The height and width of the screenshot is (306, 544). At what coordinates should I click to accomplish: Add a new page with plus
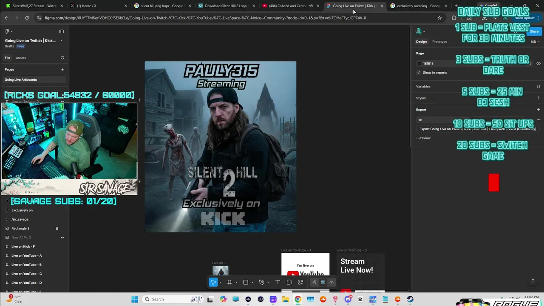point(62,69)
